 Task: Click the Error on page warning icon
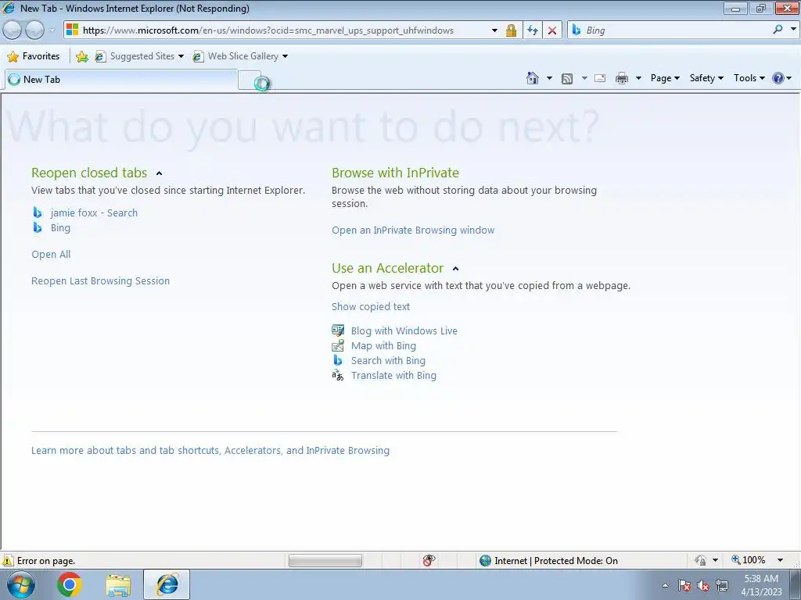[8, 561]
